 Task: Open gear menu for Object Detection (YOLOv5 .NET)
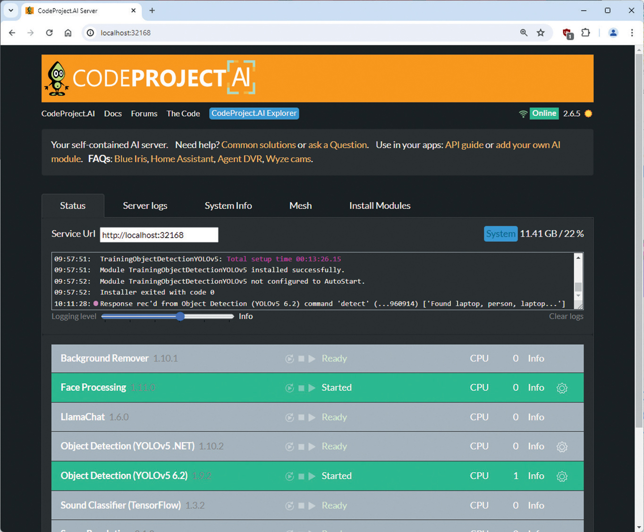[561, 446]
